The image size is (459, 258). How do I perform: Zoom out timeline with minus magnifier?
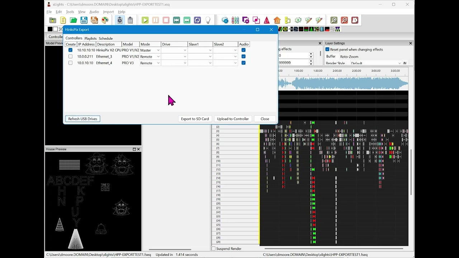click(x=344, y=20)
